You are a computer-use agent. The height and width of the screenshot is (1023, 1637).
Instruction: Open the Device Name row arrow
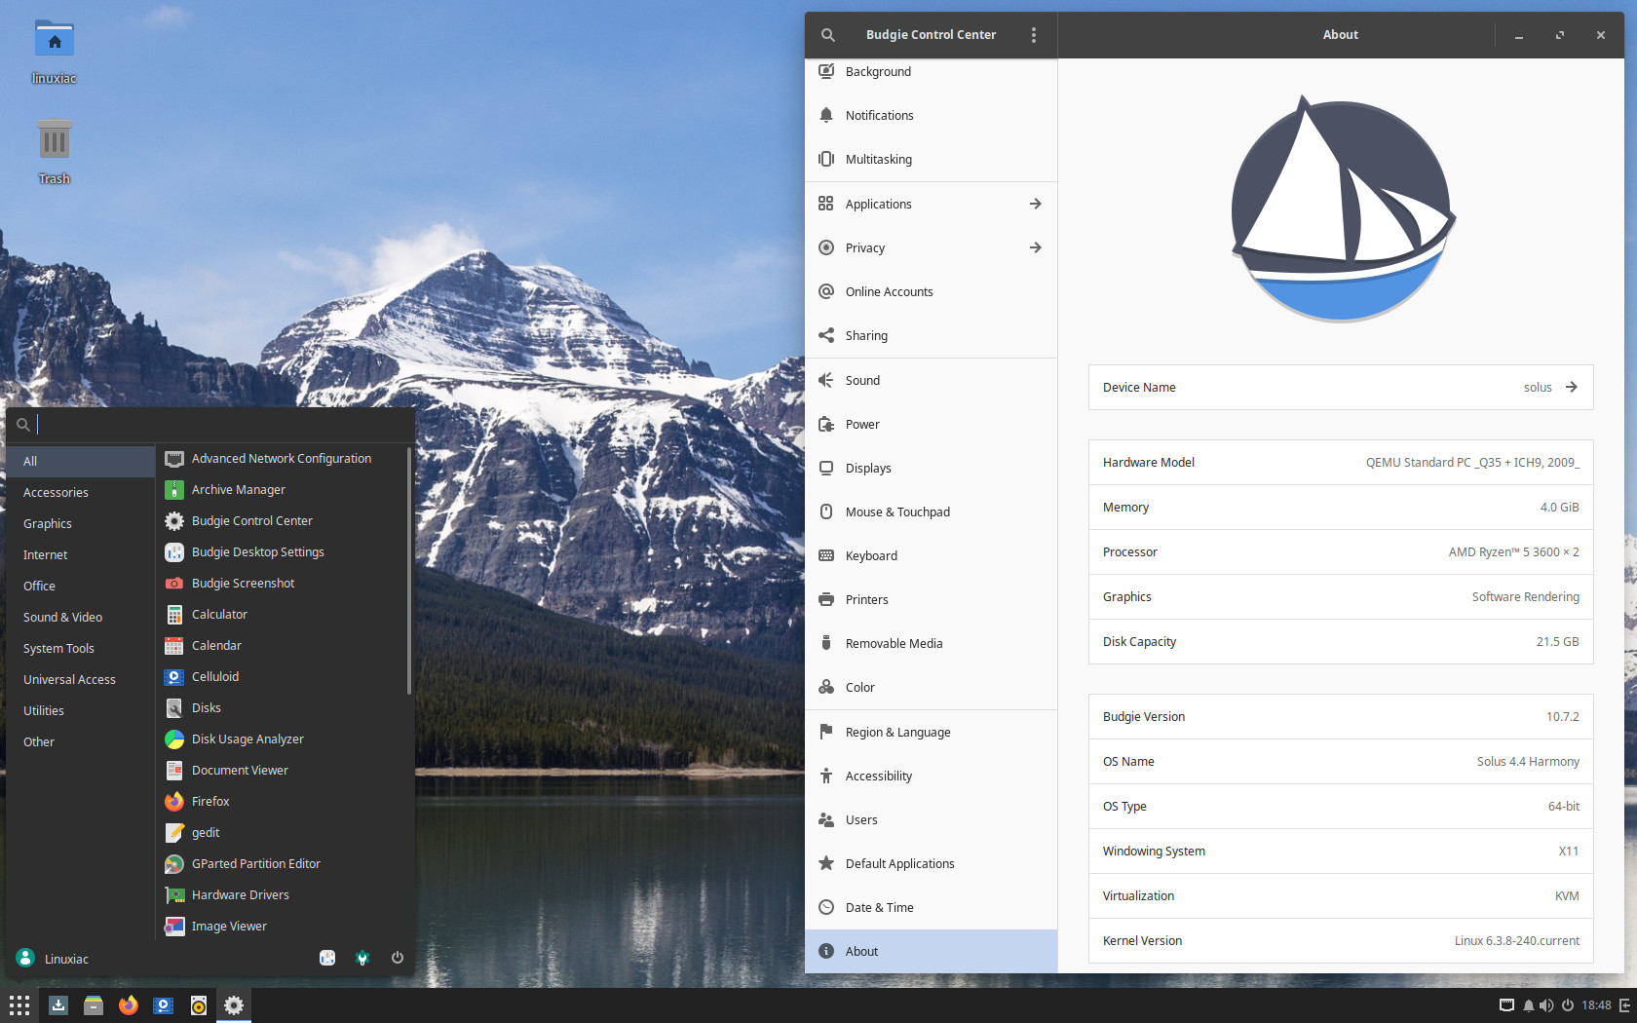(x=1571, y=387)
